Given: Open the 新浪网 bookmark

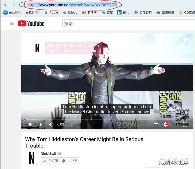Looking at the screenshot, I should click(x=89, y=12).
